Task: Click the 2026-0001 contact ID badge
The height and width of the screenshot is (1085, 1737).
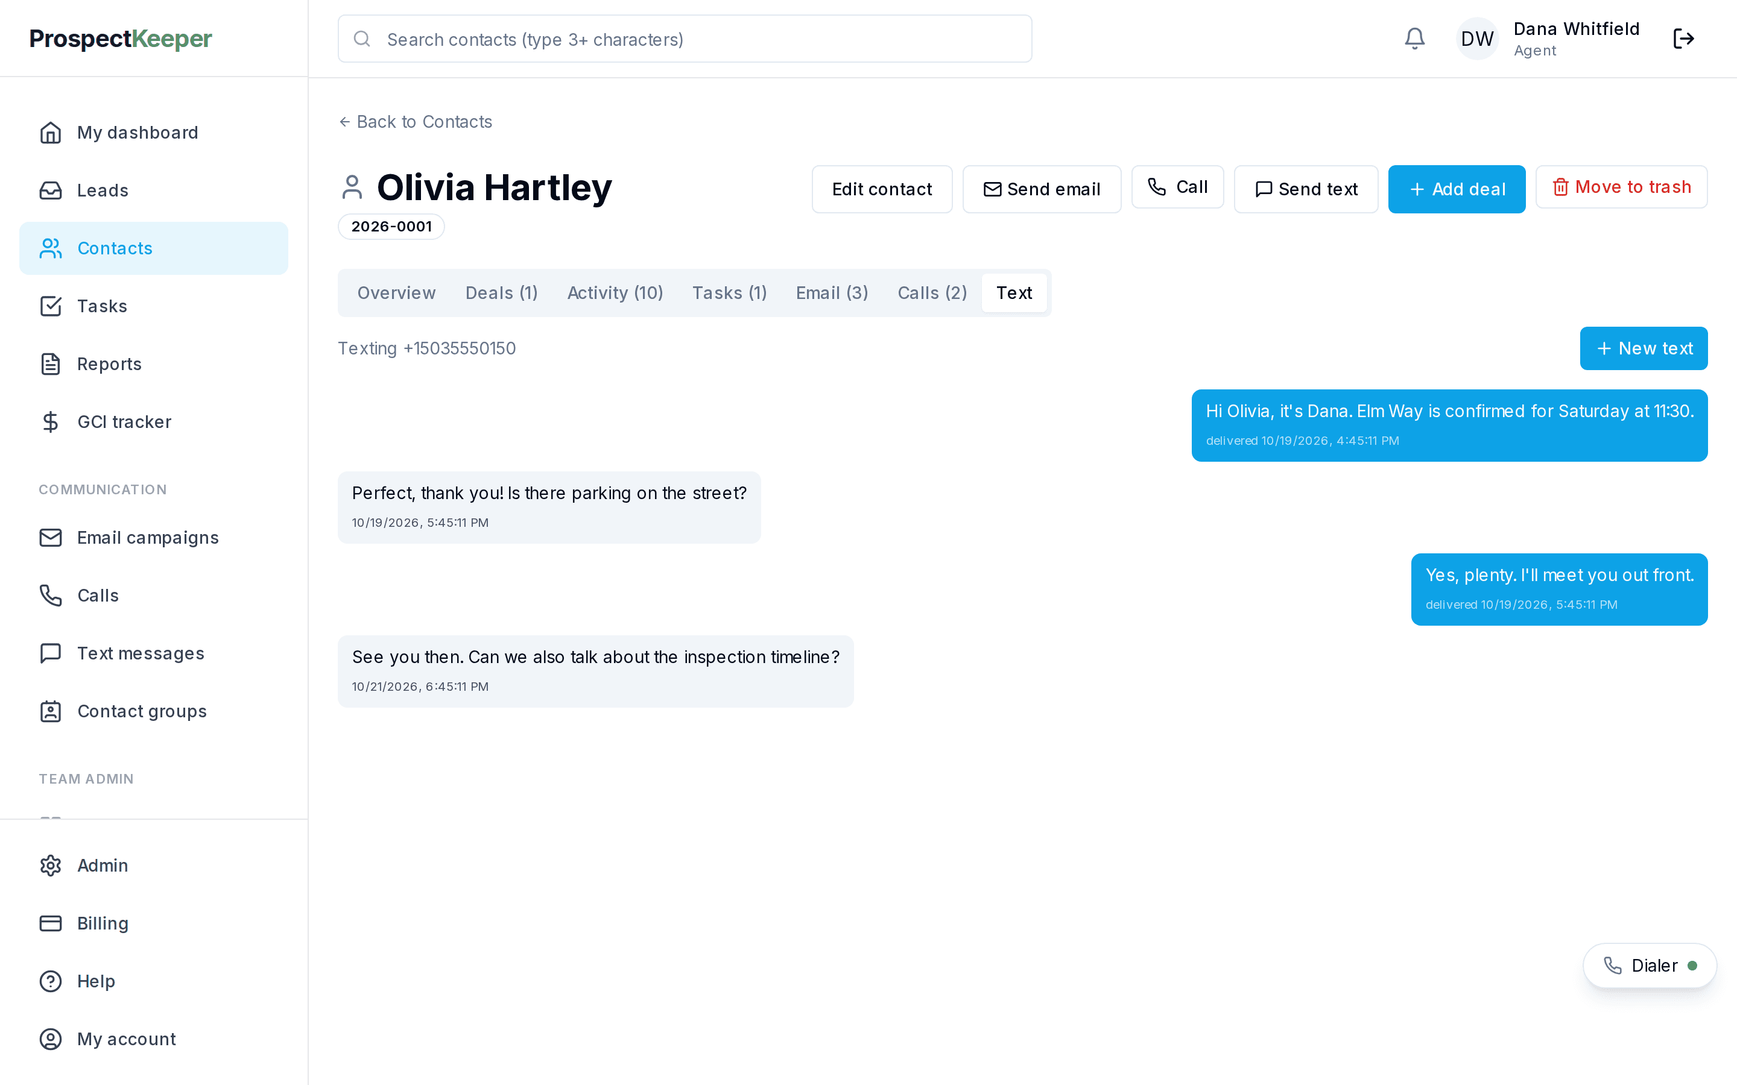Action: tap(391, 227)
